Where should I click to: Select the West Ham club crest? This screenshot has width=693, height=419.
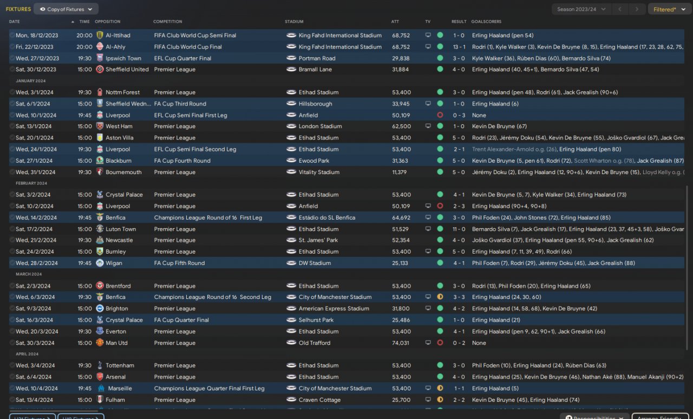(x=100, y=127)
